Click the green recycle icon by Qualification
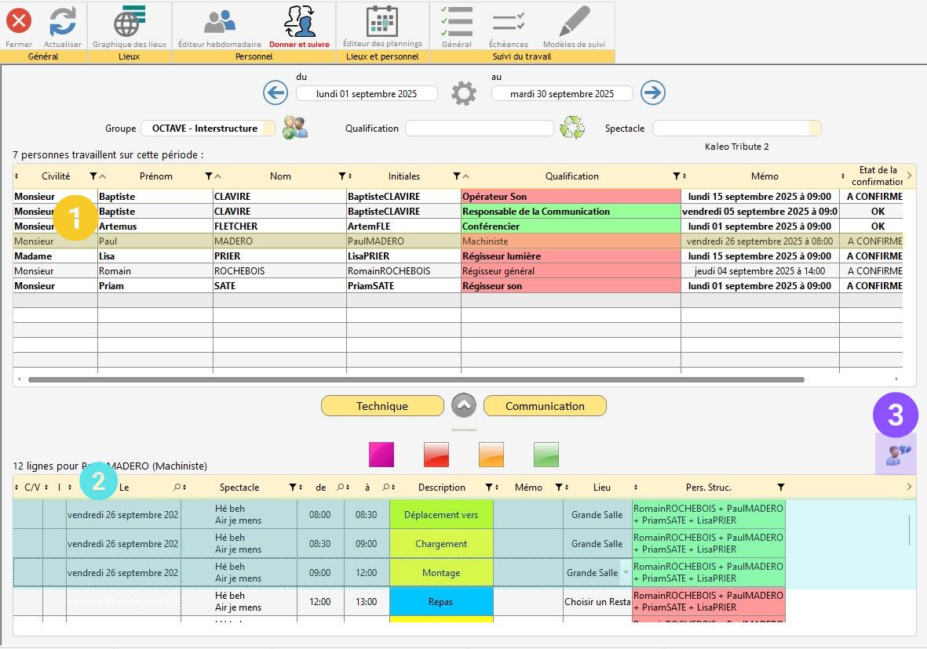The height and width of the screenshot is (649, 927). [x=572, y=128]
